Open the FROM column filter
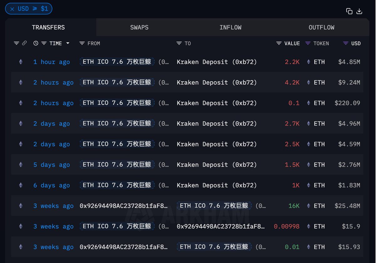376x263 pixels. click(82, 43)
